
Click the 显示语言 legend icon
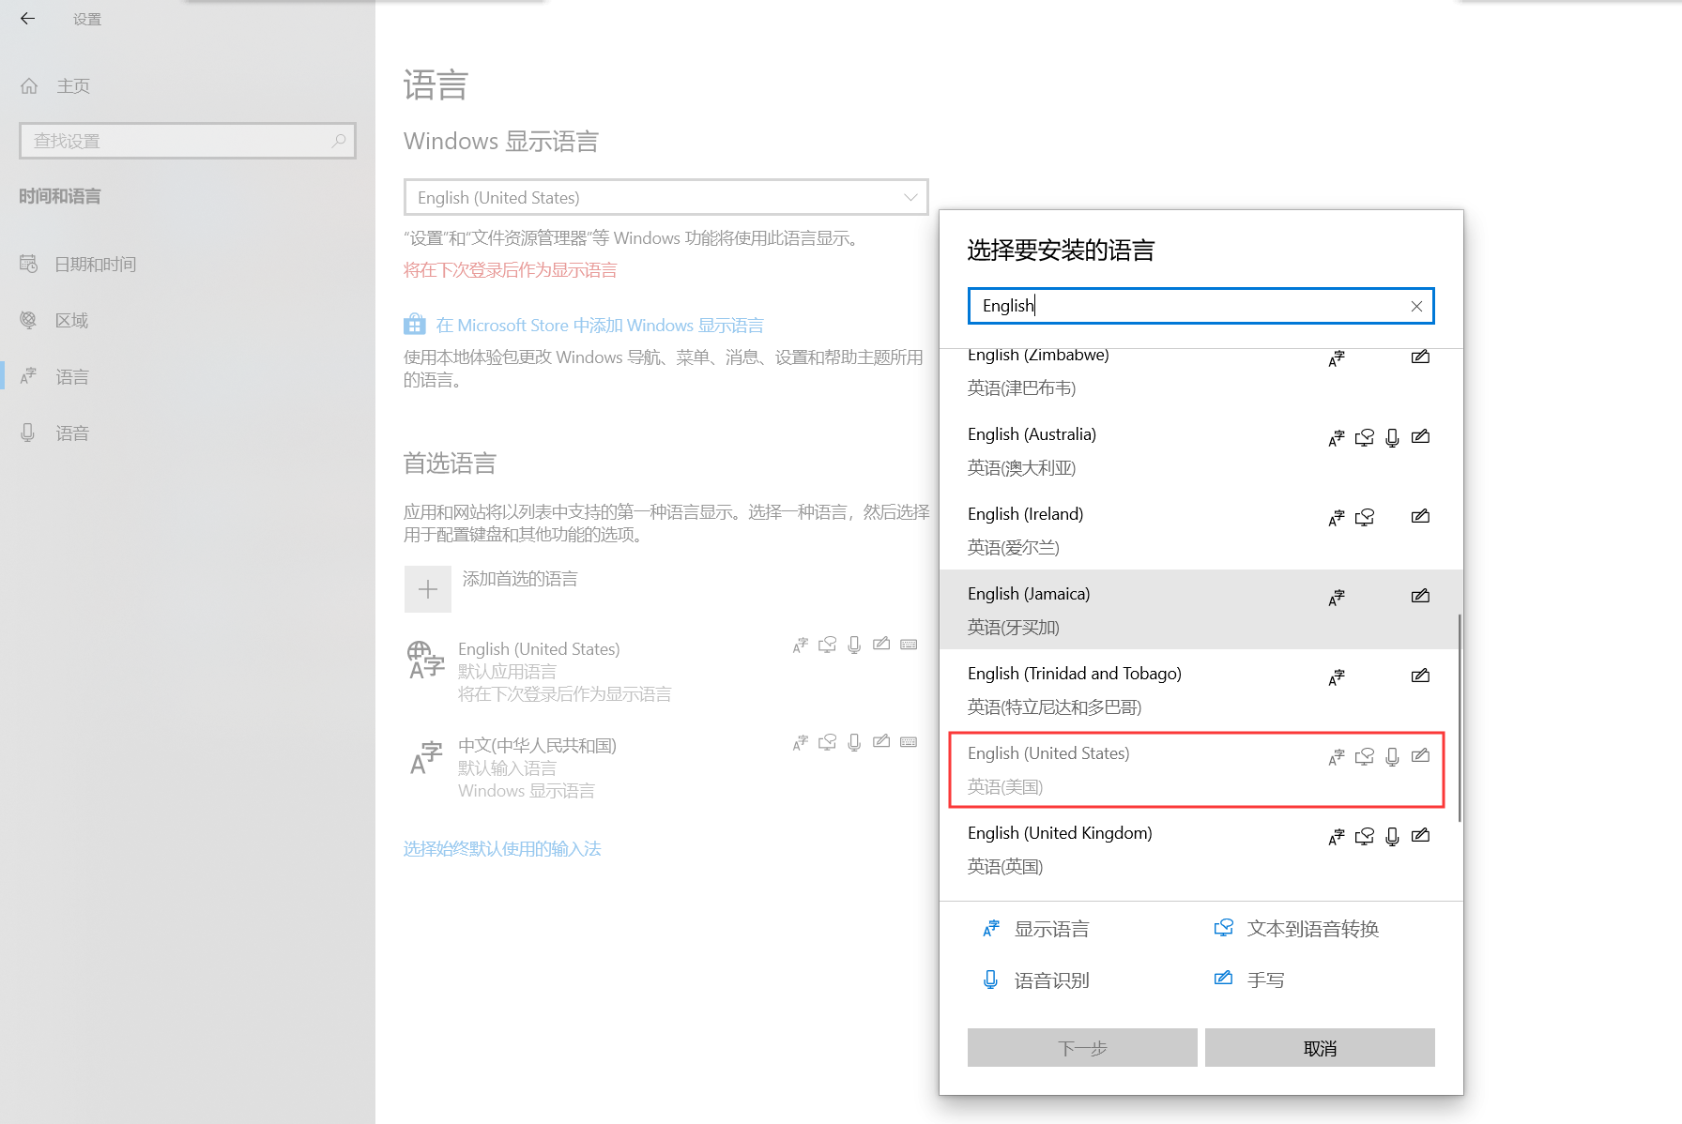tap(991, 929)
